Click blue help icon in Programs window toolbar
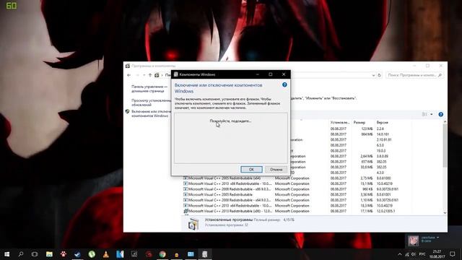Screen dimensions: 462x260 point(440,114)
